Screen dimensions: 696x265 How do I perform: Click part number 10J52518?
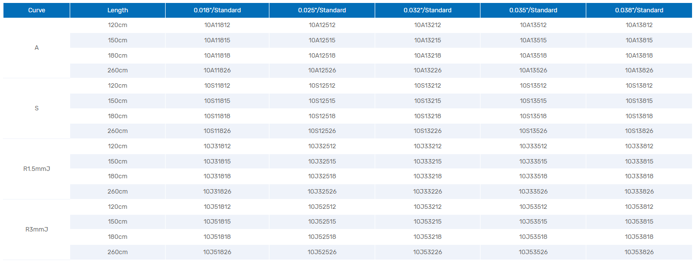(x=322, y=237)
